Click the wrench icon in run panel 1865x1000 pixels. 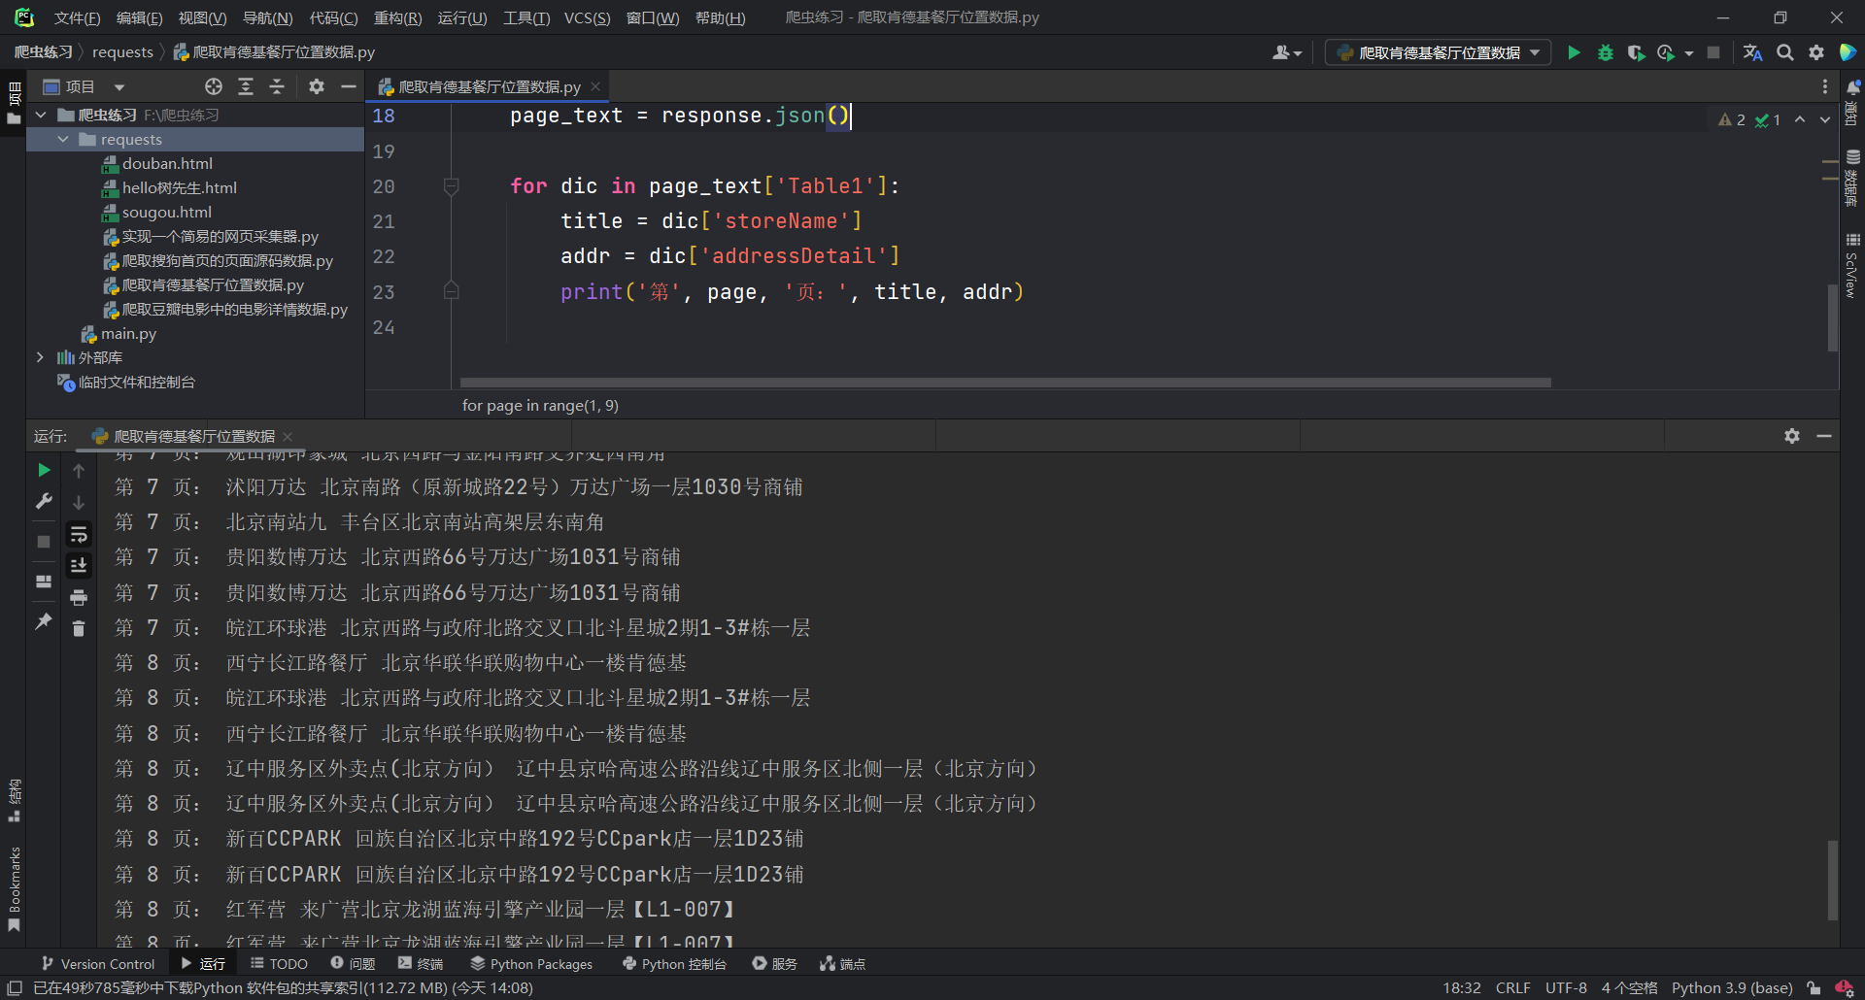44,501
